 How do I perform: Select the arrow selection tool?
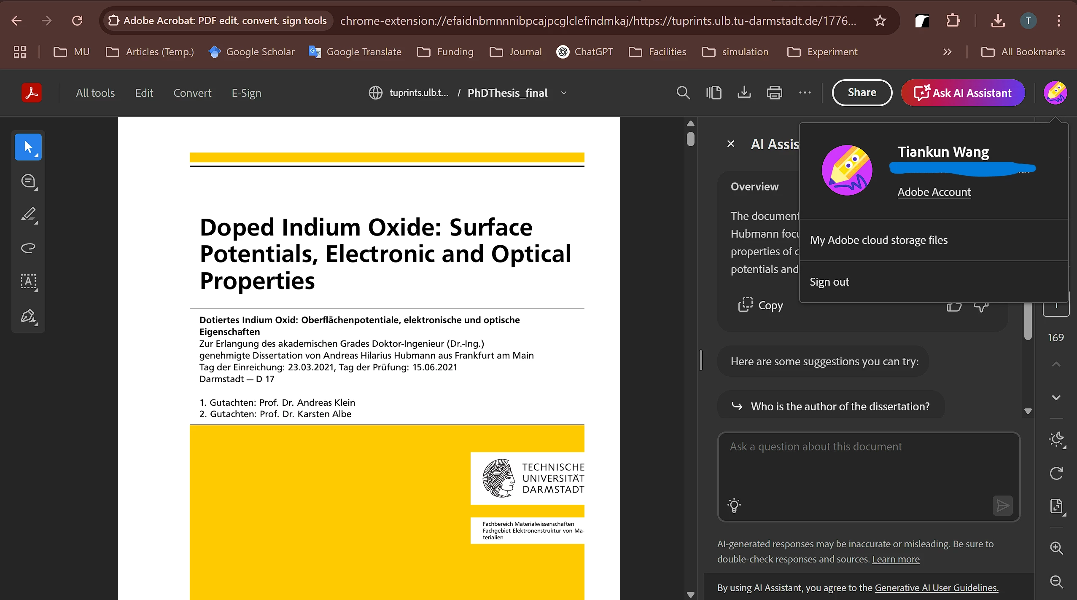(28, 147)
